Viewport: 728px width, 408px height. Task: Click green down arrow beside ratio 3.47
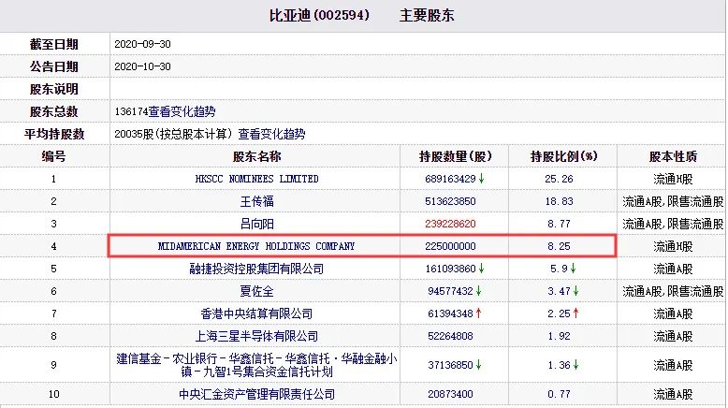pos(575,291)
